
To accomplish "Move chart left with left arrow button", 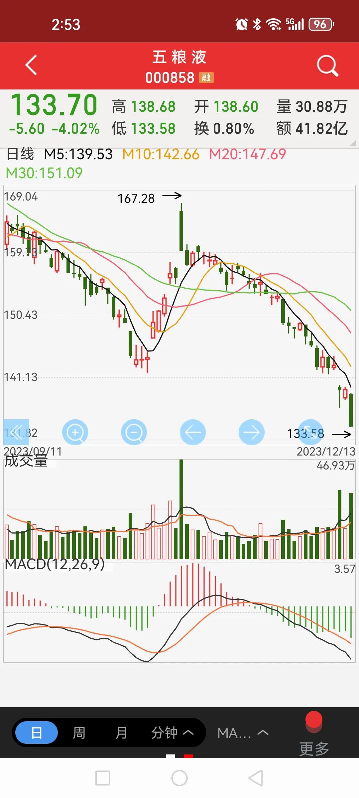I will tap(193, 432).
